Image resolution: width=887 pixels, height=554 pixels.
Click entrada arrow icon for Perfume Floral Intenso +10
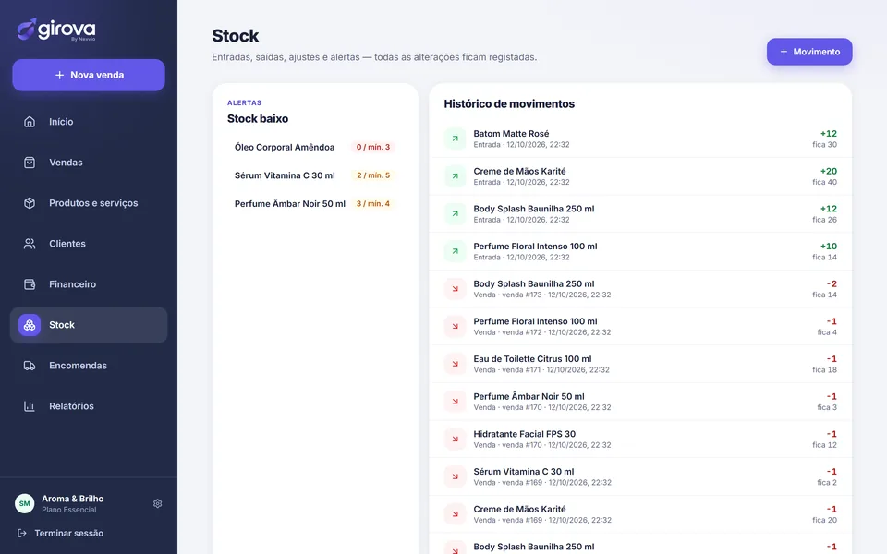(455, 251)
